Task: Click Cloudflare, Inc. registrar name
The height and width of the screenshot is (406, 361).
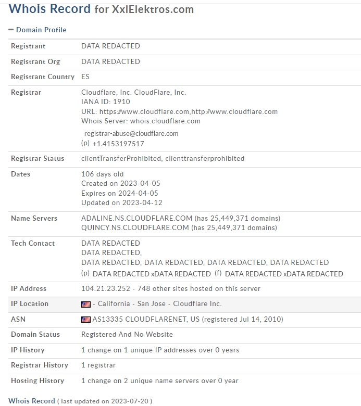Action: pos(134,93)
